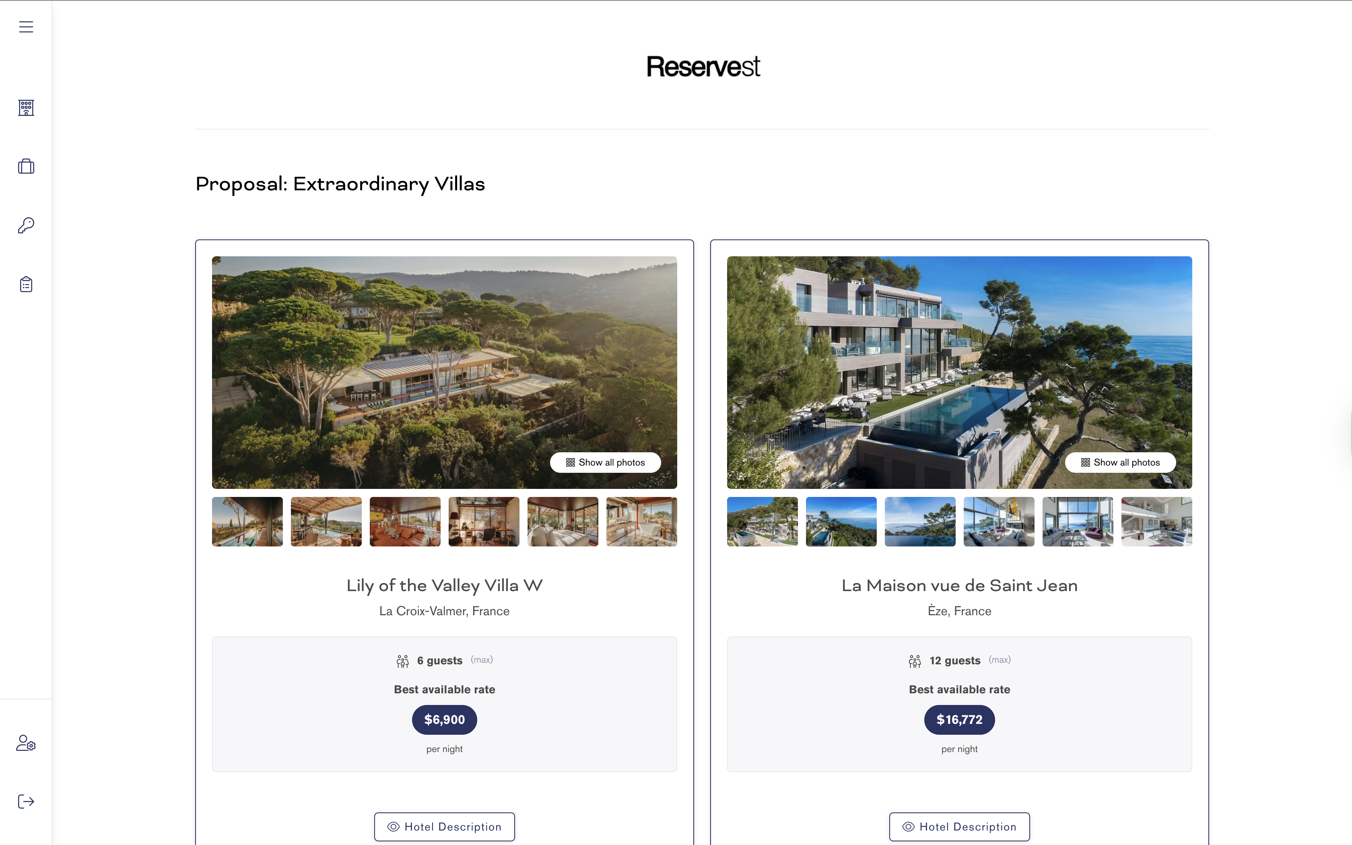Click the logout icon in sidebar
Image resolution: width=1352 pixels, height=845 pixels.
point(26,802)
